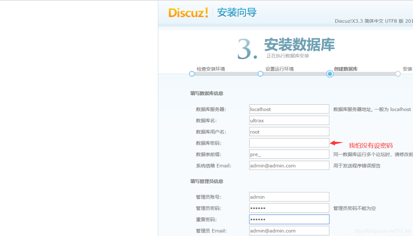Click the 数据库名: label
Image resolution: width=413 pixels, height=236 pixels.
click(x=206, y=121)
